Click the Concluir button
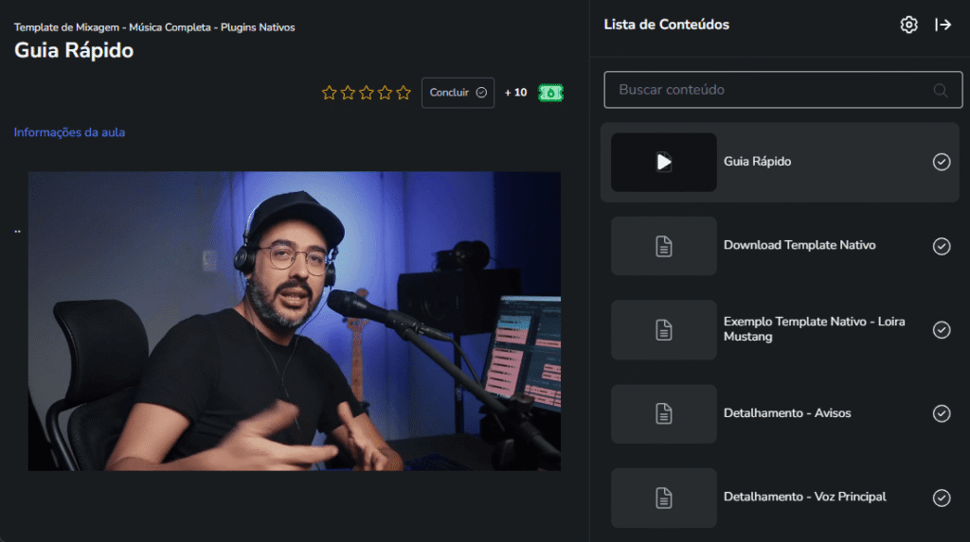The height and width of the screenshot is (542, 970). [x=458, y=93]
